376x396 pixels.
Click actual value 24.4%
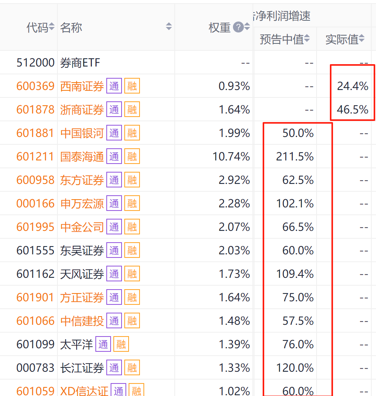click(353, 86)
